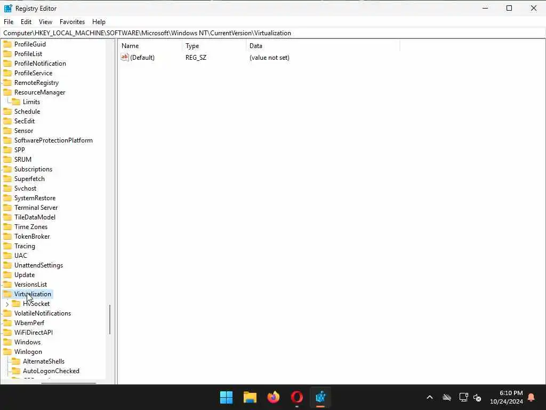Select the Virtualization key
This screenshot has height=410, width=546.
click(x=33, y=294)
